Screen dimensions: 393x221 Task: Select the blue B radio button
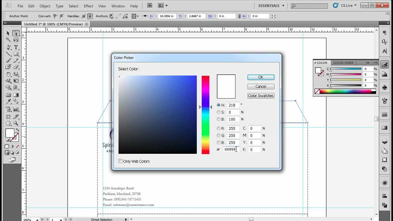click(x=219, y=142)
